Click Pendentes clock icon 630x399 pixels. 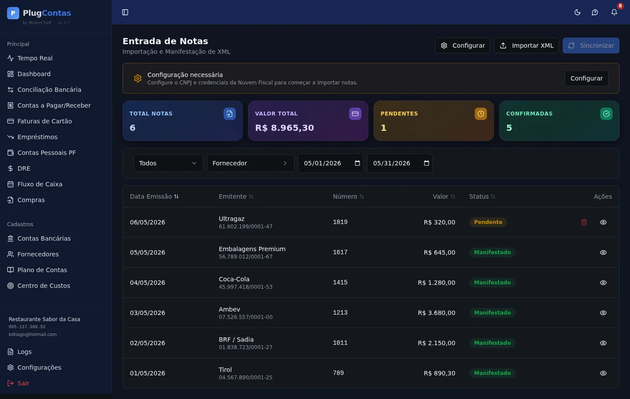481,114
